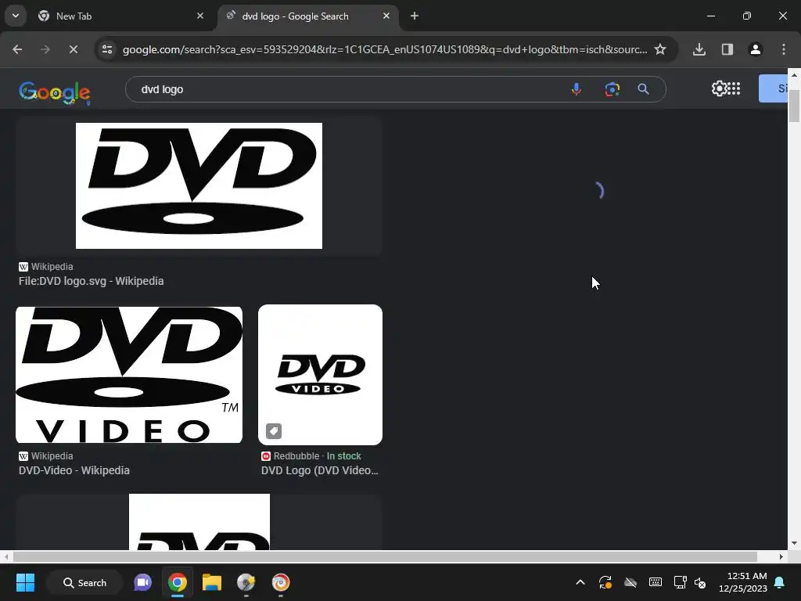Viewport: 801px width, 601px height.
Task: Open the disc app taskbar icon
Action: tap(246, 582)
